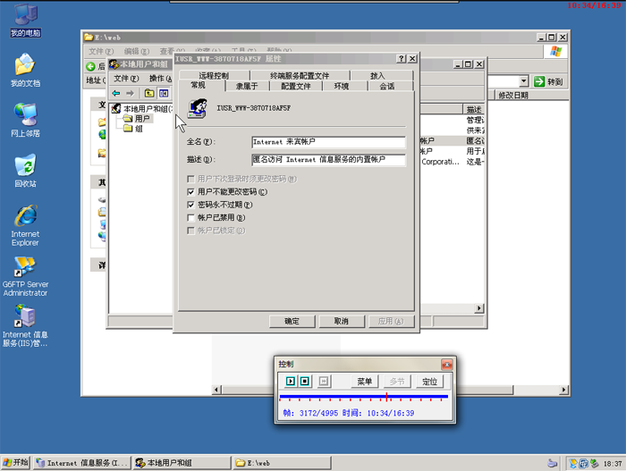Click the 多节 button in control panel

pos(397,382)
